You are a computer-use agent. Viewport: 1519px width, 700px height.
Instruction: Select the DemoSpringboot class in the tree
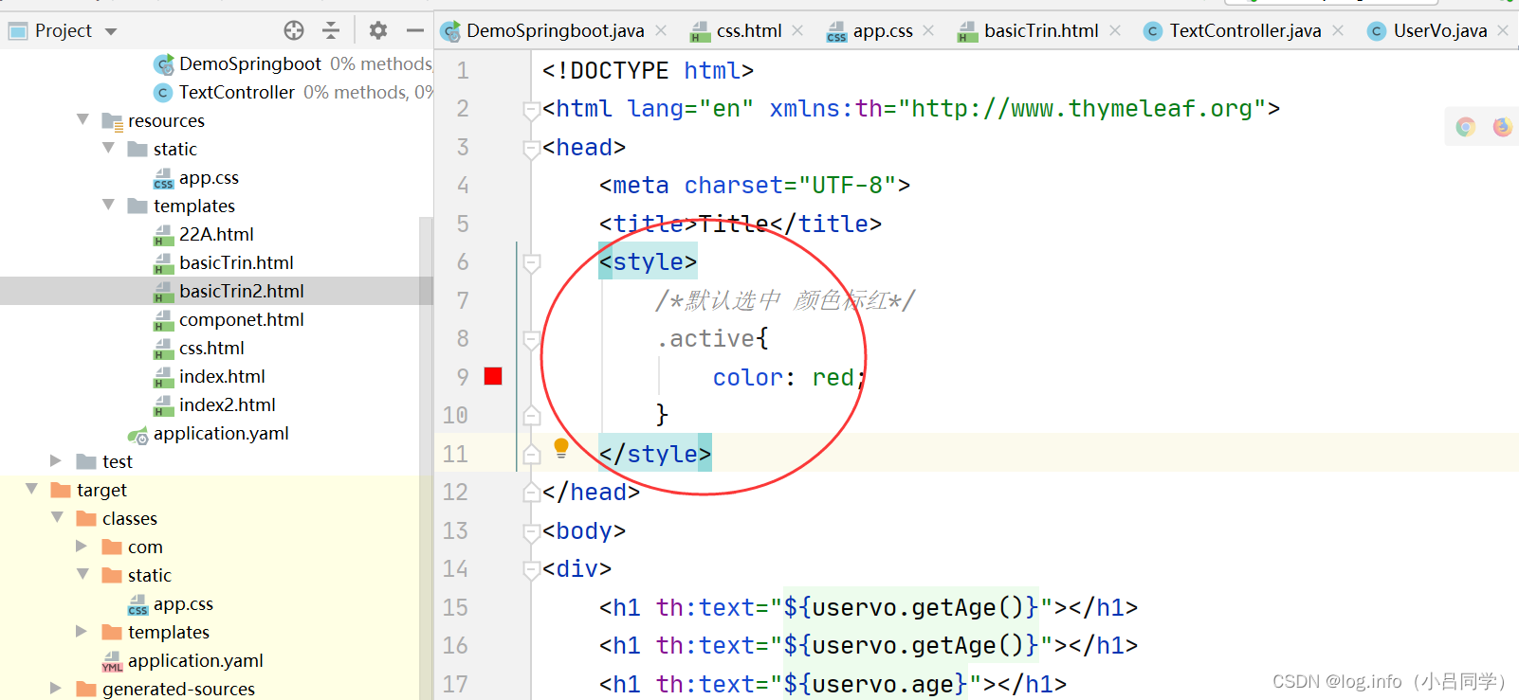coord(250,63)
